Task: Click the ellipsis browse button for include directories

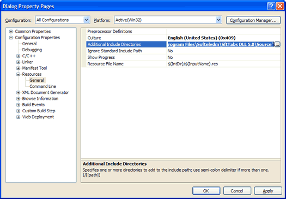Action: tap(277, 45)
